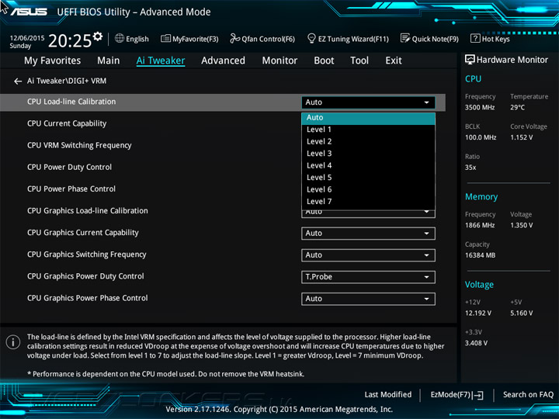Click the EzMode exit arrow icon
The width and height of the screenshot is (559, 419).
click(x=479, y=395)
